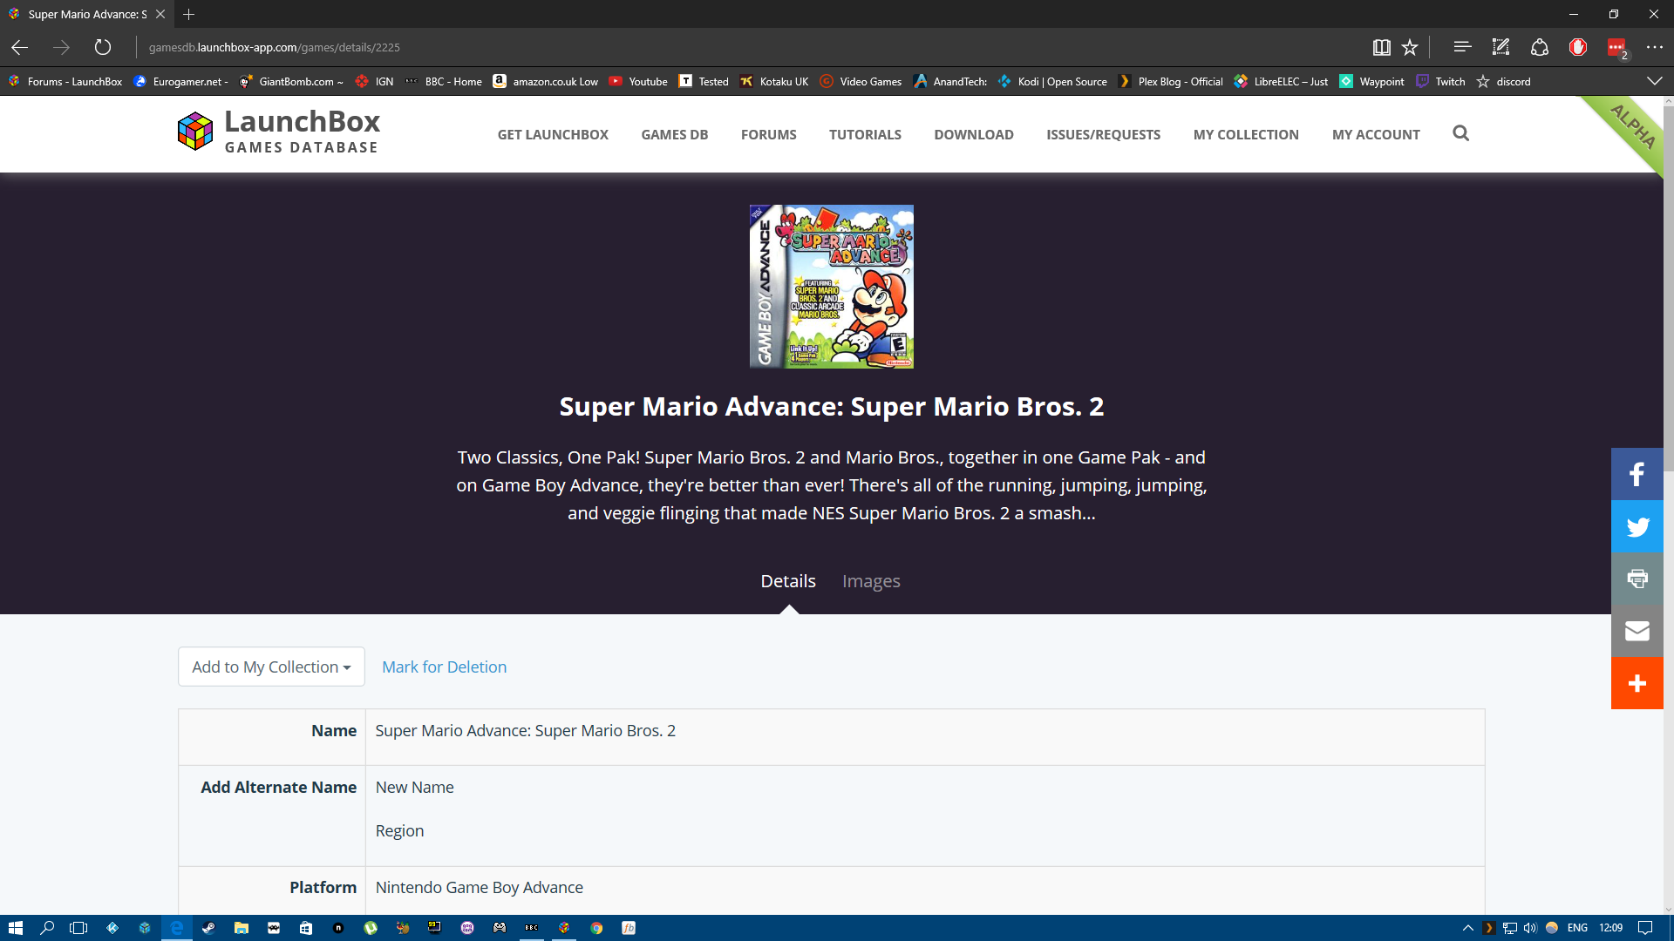The height and width of the screenshot is (941, 1674).
Task: Click the browser Back arrow
Action: coord(20,47)
